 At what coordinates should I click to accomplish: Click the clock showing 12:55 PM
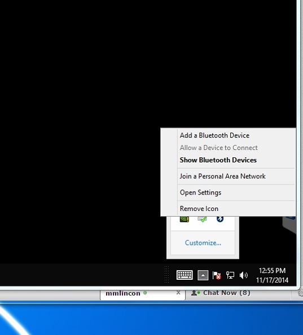pyautogui.click(x=272, y=275)
